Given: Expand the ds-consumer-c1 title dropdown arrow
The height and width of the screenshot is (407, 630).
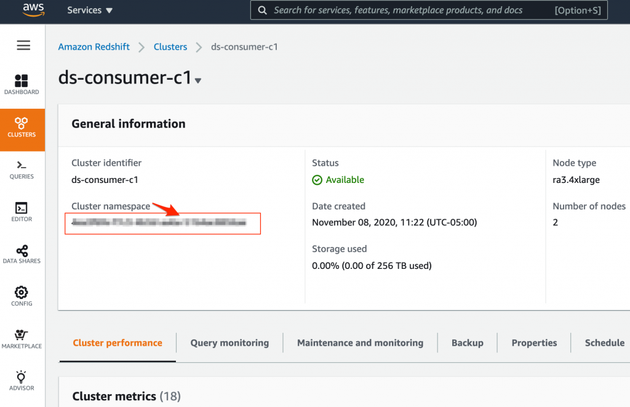Looking at the screenshot, I should point(198,81).
